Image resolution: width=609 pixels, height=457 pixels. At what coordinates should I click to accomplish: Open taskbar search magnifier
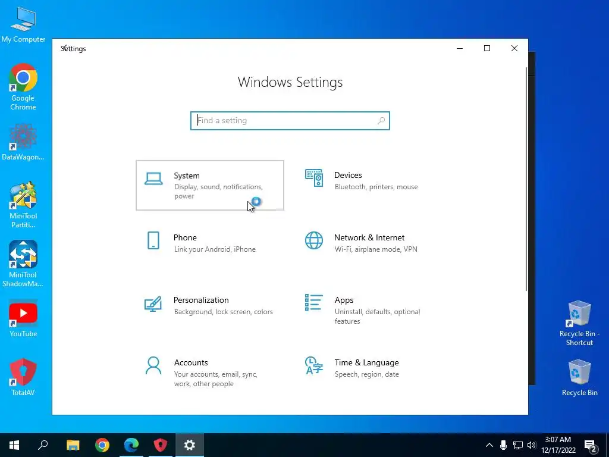click(43, 445)
